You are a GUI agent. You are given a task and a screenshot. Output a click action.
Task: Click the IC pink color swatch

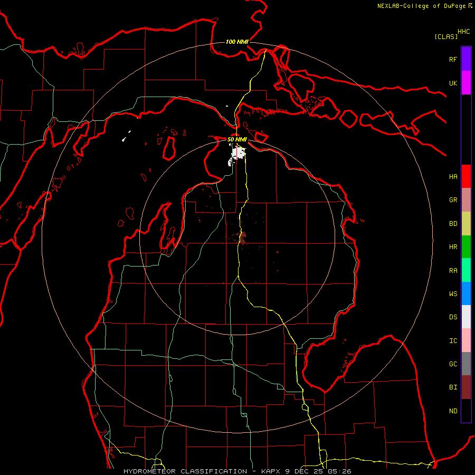(x=466, y=340)
